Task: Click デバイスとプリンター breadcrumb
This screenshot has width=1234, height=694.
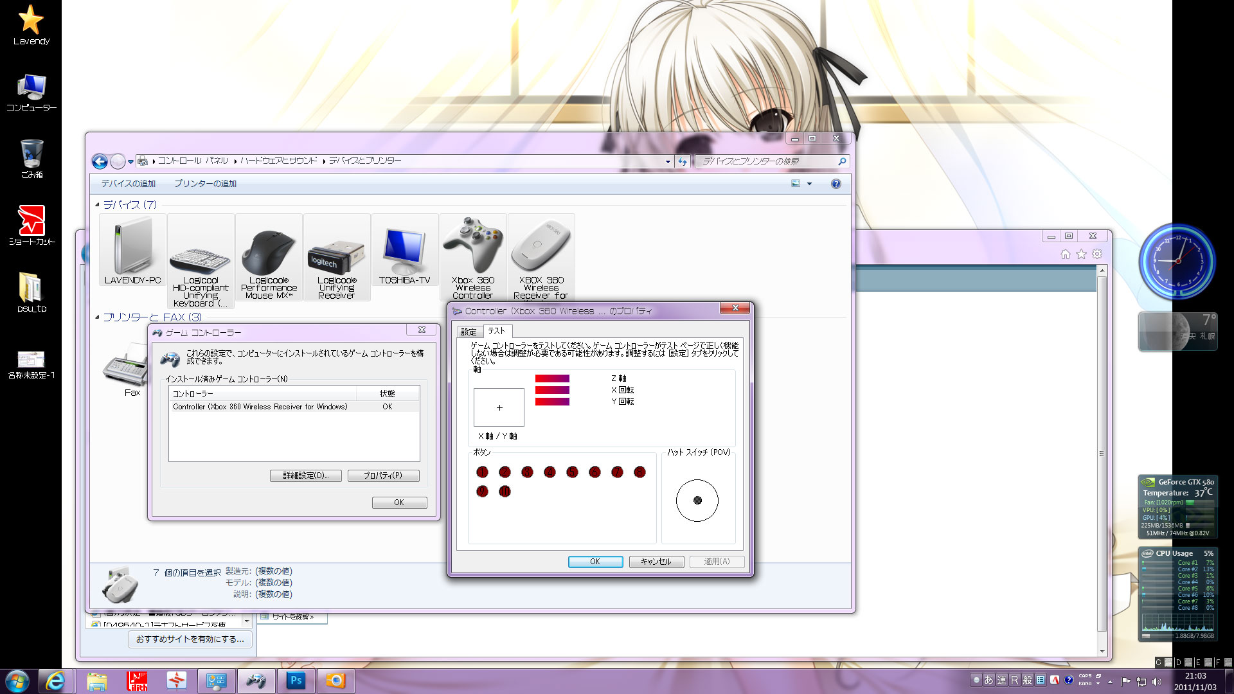Action: (365, 161)
